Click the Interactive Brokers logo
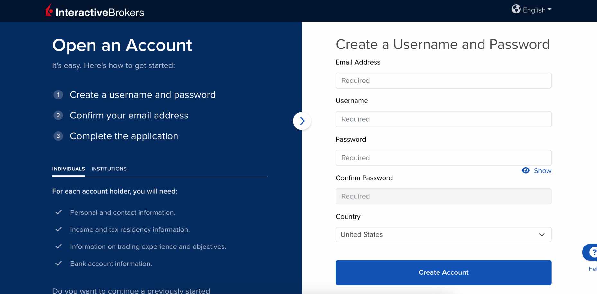Viewport: 597px width, 294px height. pos(95,10)
